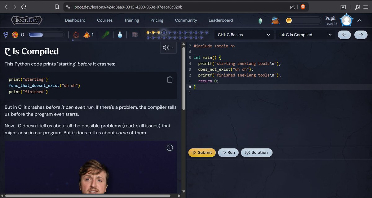Open the Leaderboard

pos(221,20)
